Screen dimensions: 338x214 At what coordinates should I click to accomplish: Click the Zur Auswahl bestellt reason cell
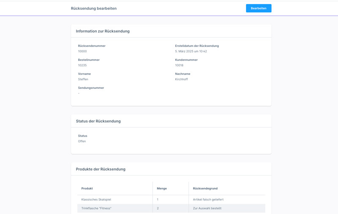(207, 209)
